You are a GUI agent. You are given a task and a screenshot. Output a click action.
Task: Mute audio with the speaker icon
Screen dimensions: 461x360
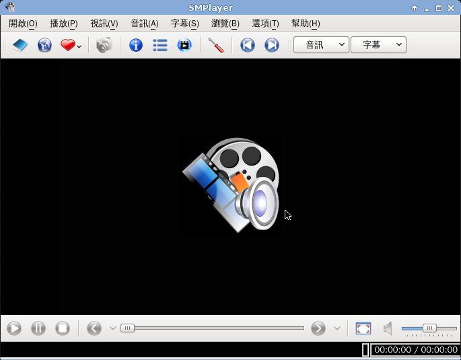point(388,328)
